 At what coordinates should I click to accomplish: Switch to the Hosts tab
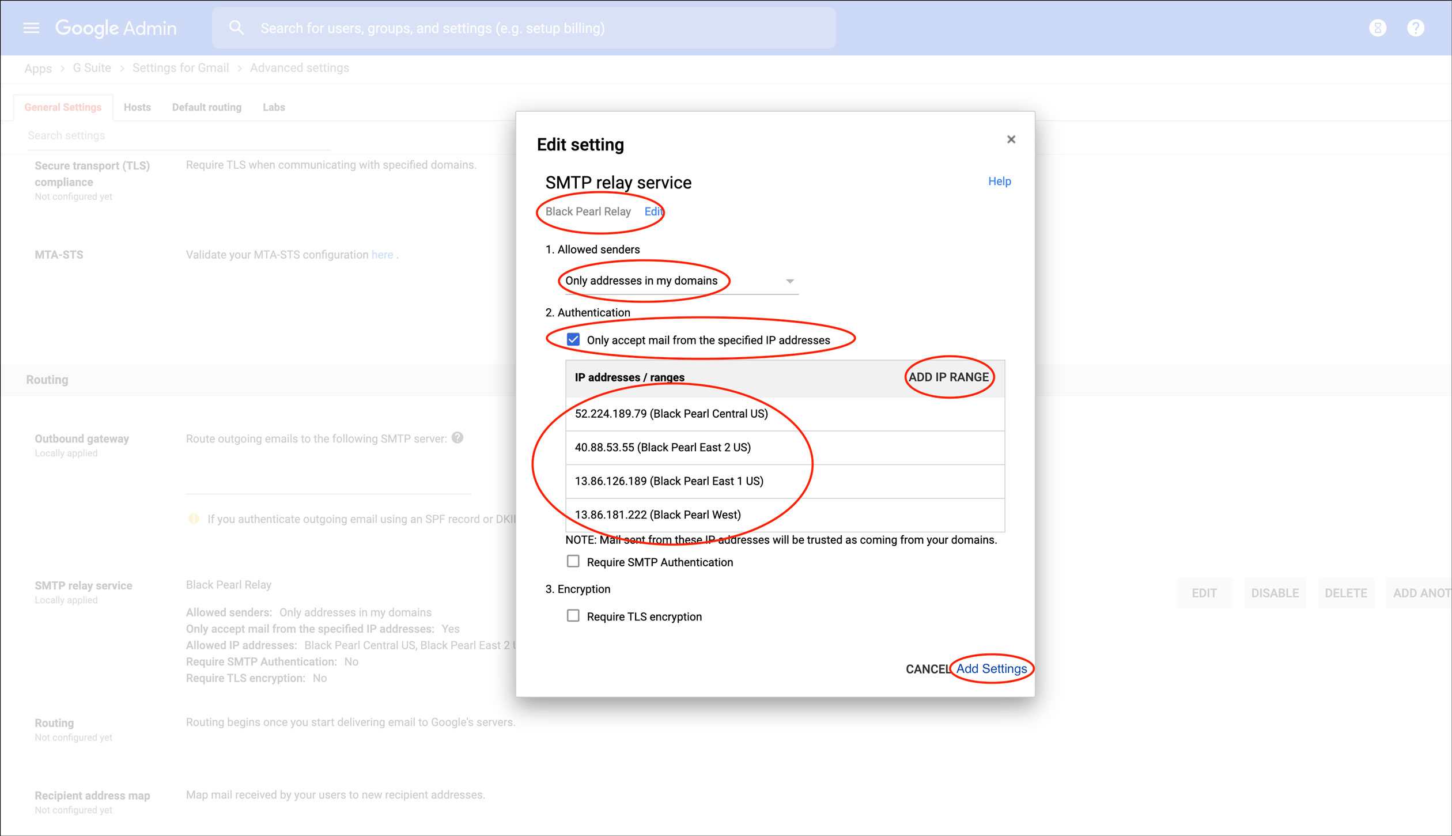pyautogui.click(x=137, y=107)
